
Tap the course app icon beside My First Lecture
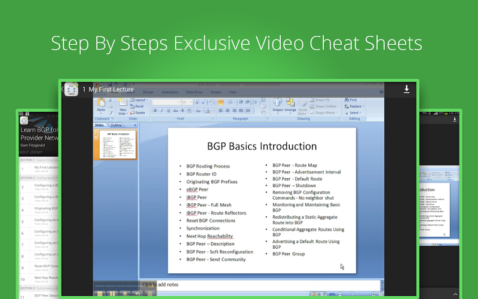tap(71, 89)
